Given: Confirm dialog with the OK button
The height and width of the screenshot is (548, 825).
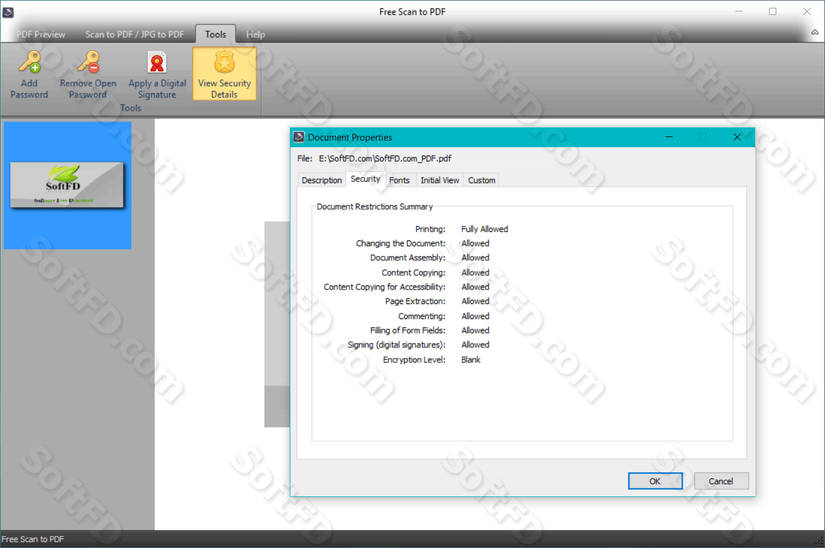Looking at the screenshot, I should coord(655,481).
